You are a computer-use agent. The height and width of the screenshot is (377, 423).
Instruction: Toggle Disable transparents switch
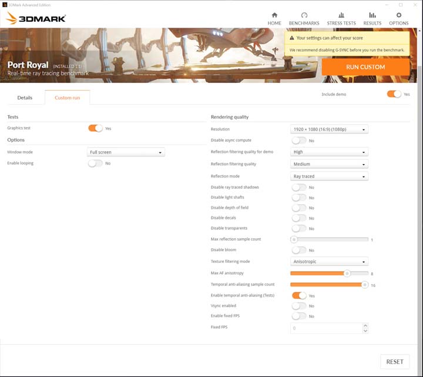299,228
